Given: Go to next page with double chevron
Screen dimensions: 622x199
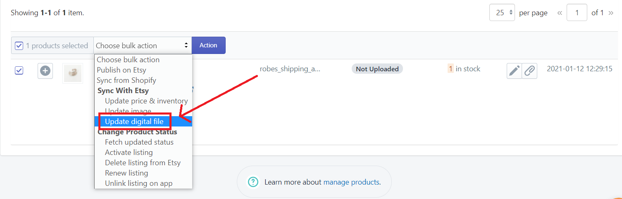Looking at the screenshot, I should (611, 13).
